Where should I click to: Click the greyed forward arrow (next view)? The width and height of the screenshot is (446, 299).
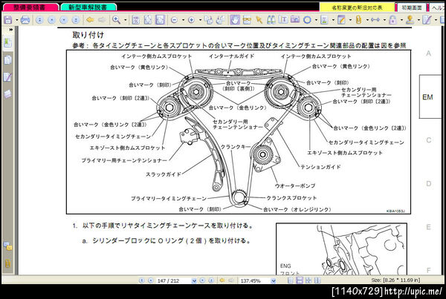point(102,20)
